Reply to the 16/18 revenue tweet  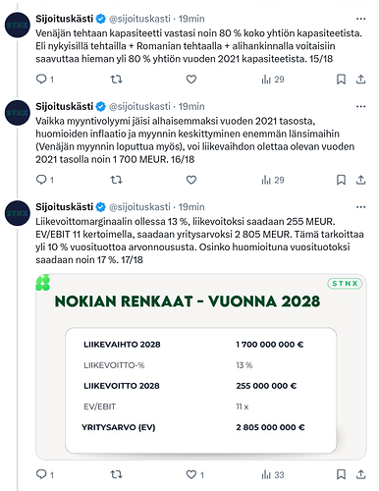click(44, 180)
